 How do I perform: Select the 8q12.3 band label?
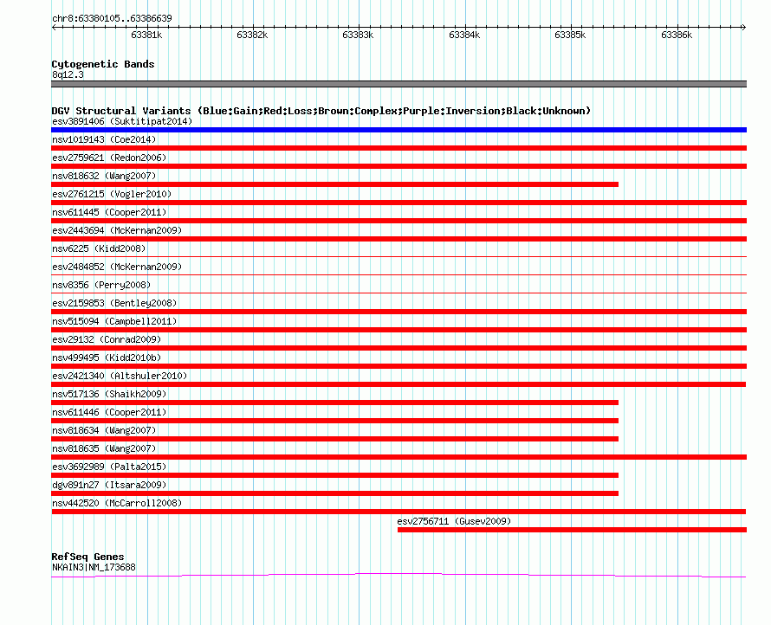click(68, 74)
